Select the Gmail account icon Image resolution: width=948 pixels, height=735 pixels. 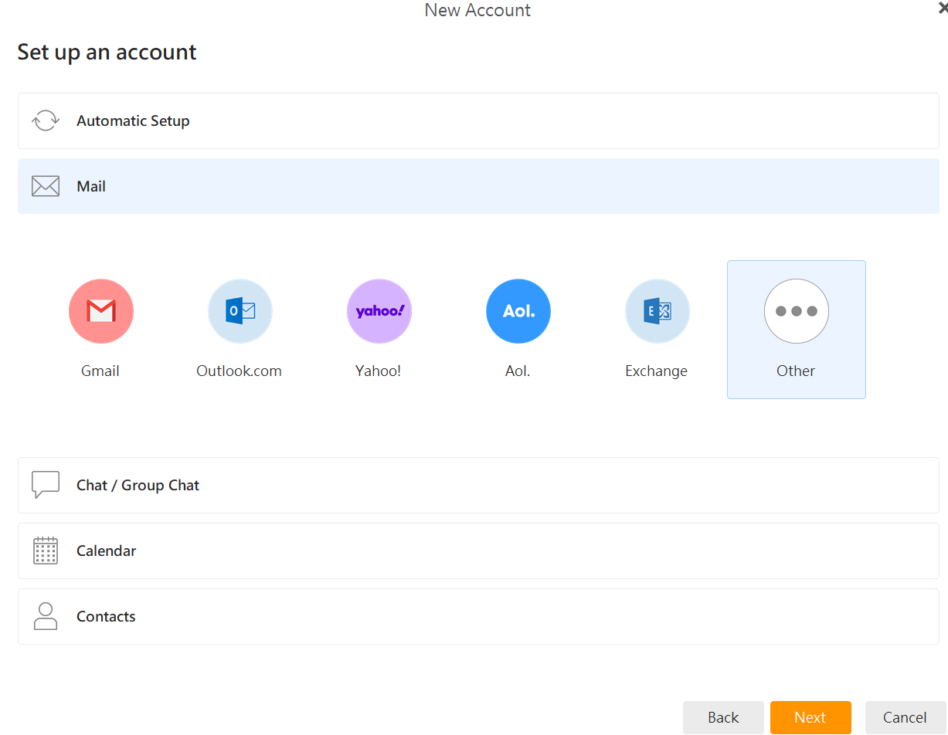[101, 311]
